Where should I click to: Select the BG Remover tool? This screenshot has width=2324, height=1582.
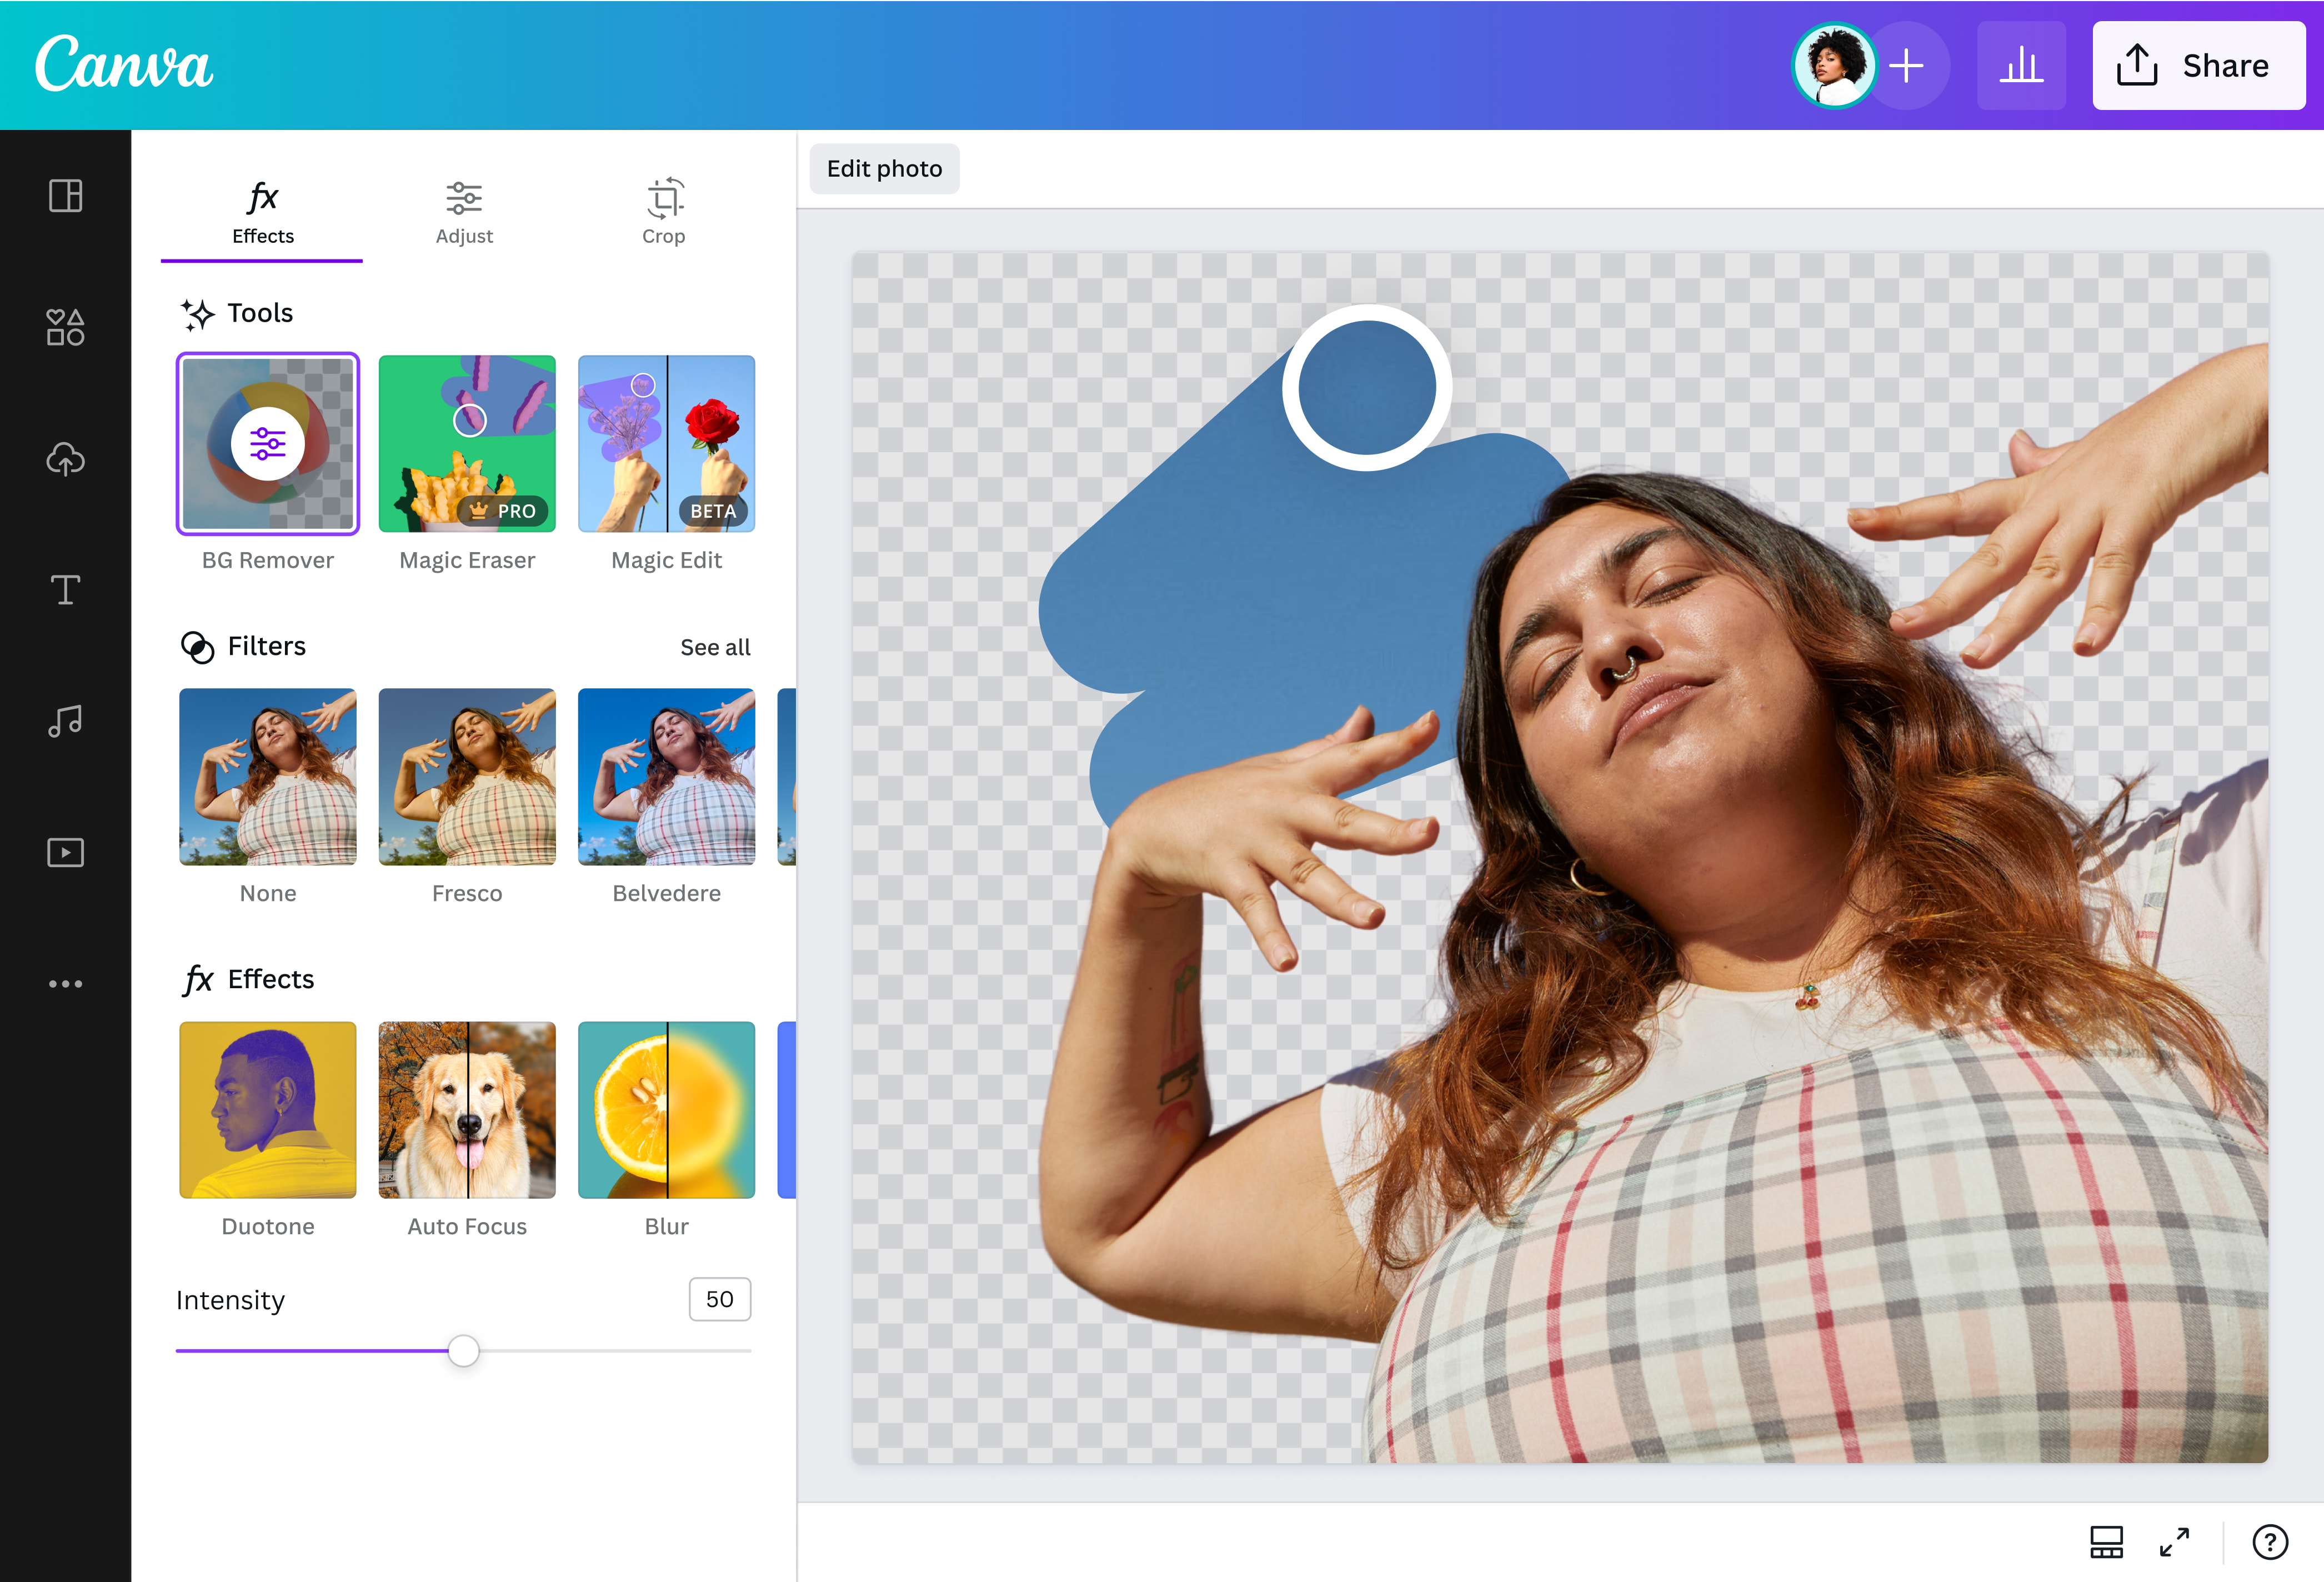click(266, 443)
